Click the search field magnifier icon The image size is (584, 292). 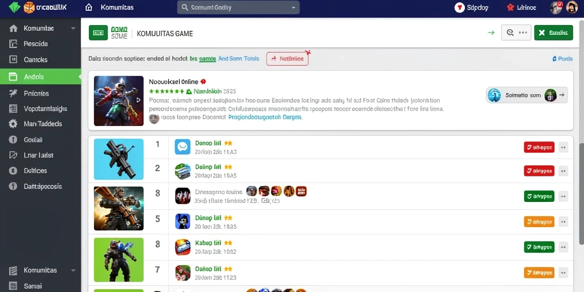tap(184, 7)
